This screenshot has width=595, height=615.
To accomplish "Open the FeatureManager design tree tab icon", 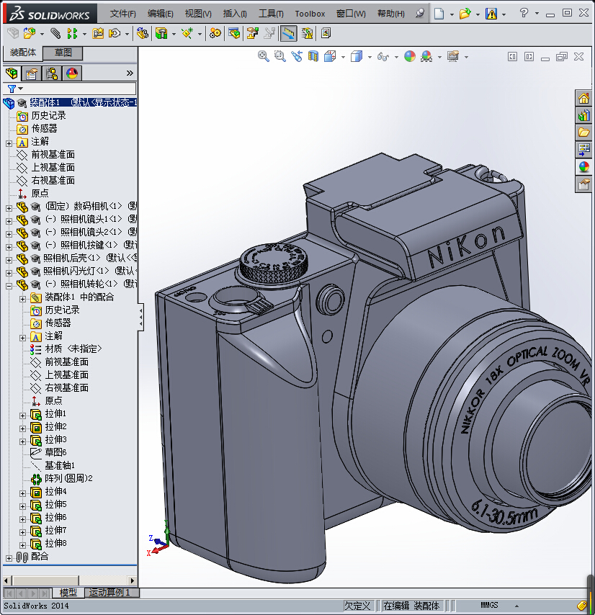I will [12, 73].
